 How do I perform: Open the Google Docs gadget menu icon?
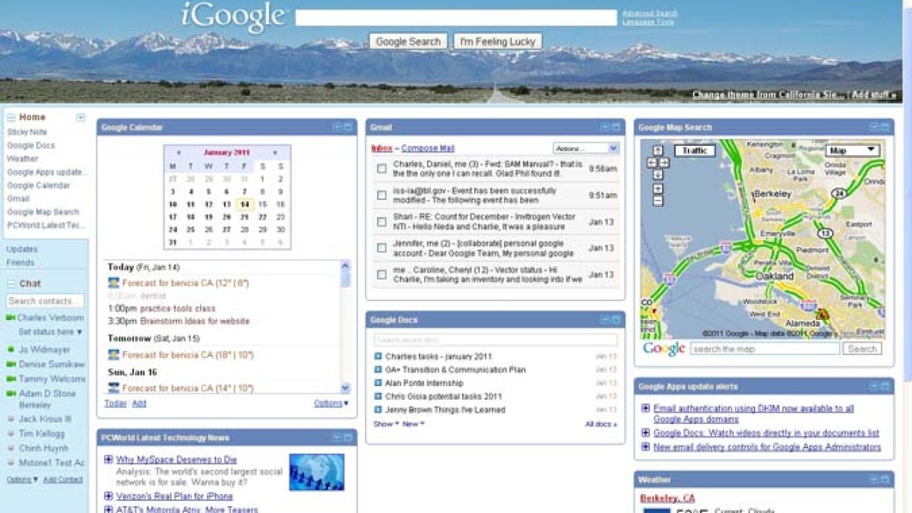[605, 320]
